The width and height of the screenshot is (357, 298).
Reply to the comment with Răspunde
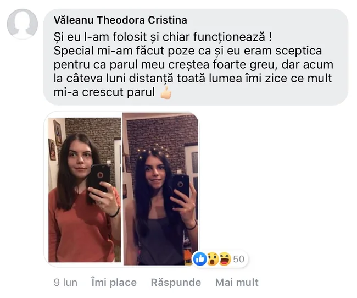pos(176,283)
